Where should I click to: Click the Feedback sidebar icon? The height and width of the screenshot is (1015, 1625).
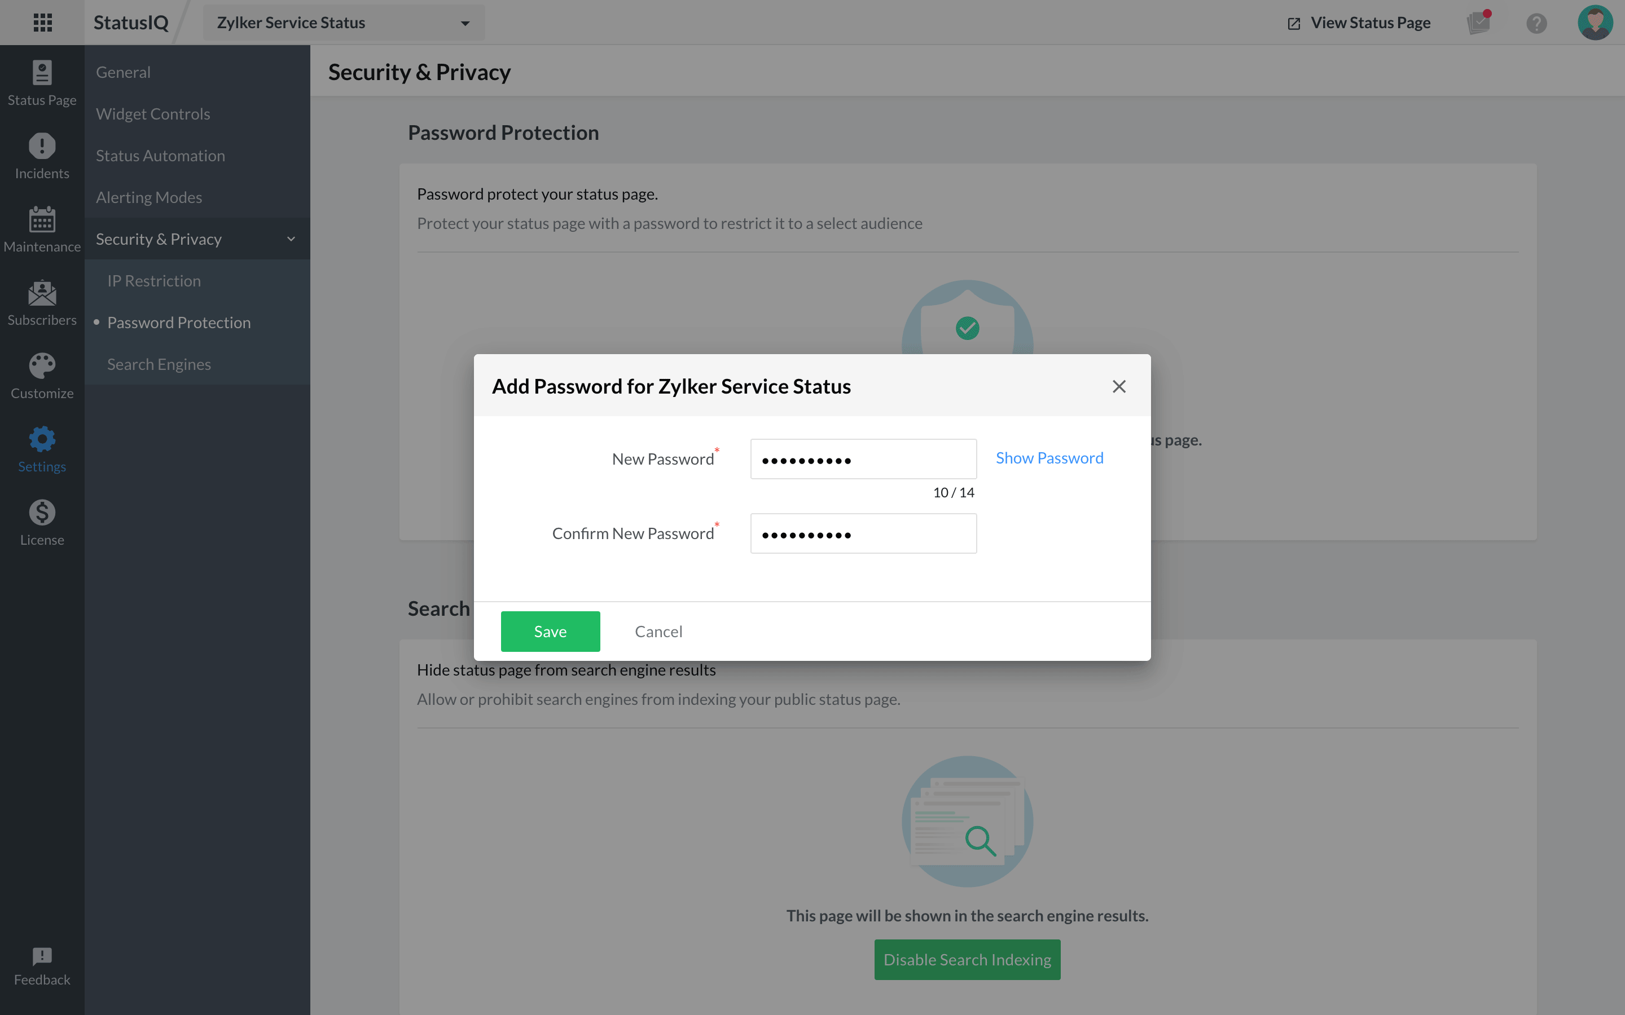coord(42,963)
